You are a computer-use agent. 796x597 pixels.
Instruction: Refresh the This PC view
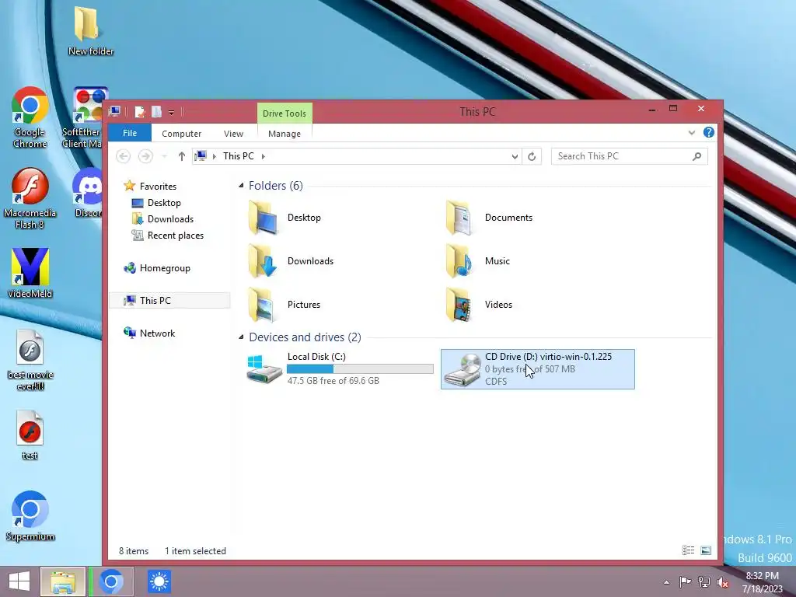[532, 156]
